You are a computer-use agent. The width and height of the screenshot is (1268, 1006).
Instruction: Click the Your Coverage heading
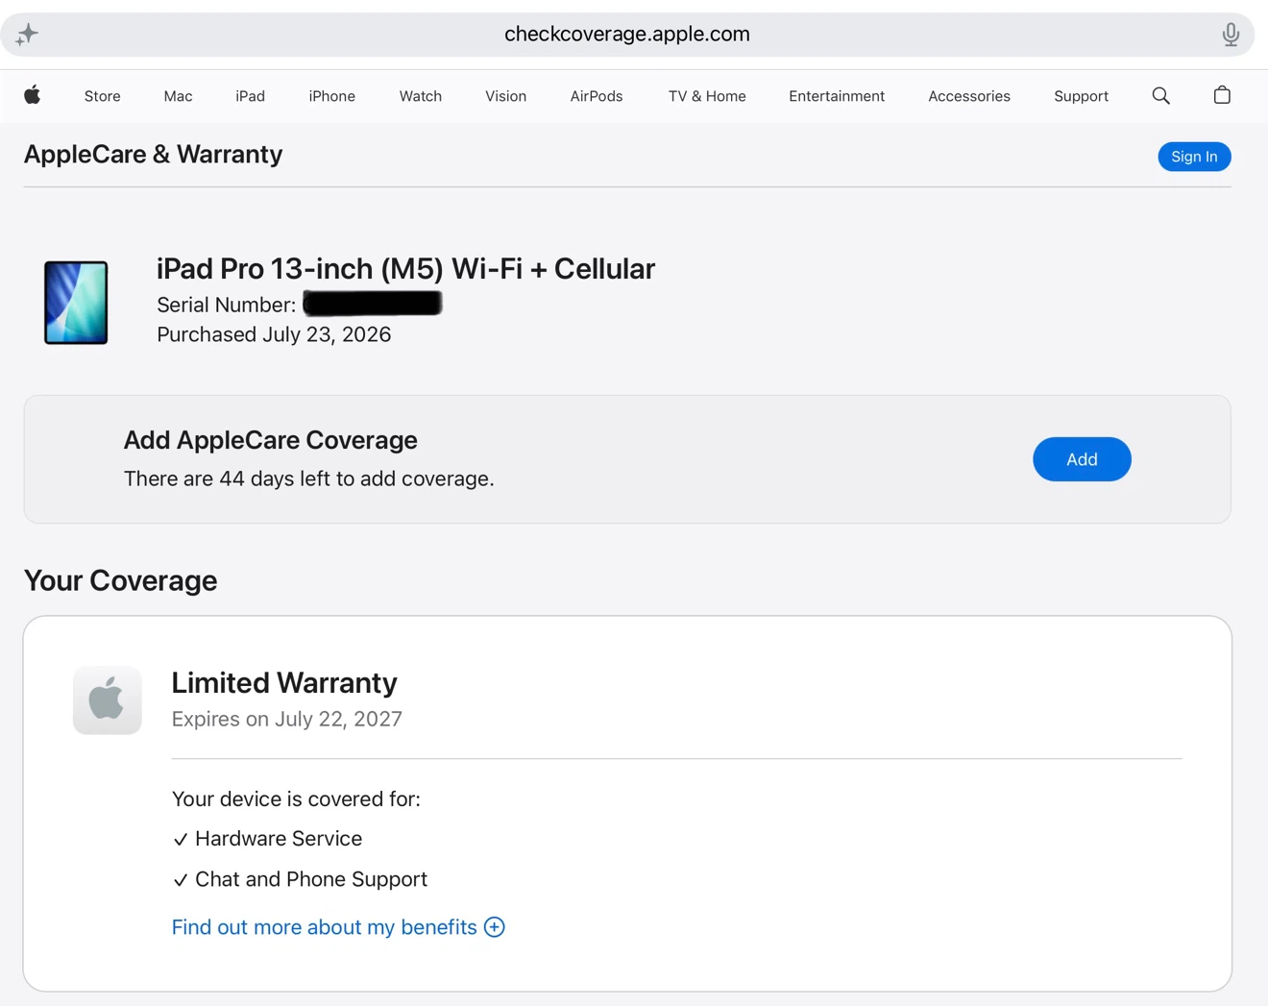coord(120,580)
